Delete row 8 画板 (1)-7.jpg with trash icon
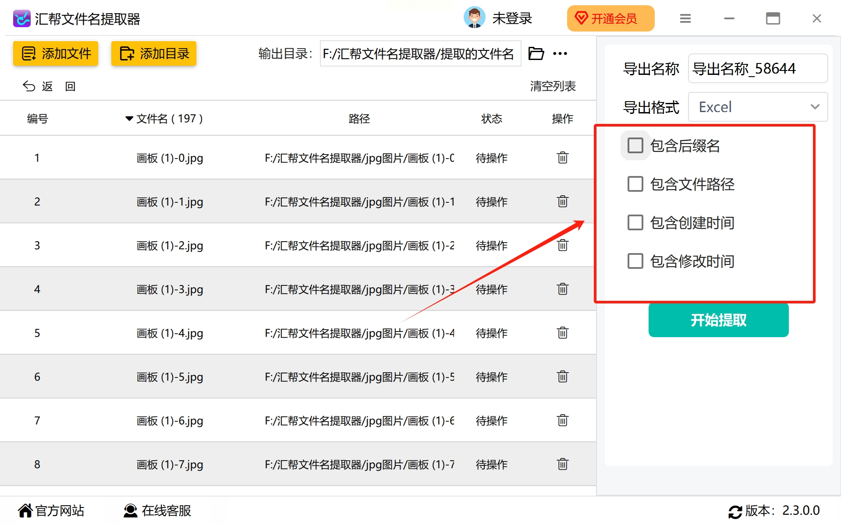Viewport: 841px width, 525px height. coord(563,464)
